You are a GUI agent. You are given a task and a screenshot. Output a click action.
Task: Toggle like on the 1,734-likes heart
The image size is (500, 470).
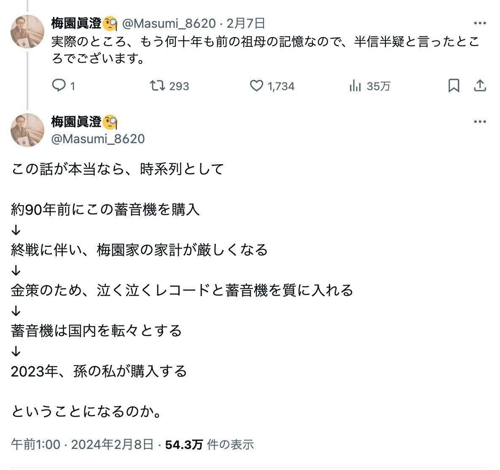[x=256, y=86]
